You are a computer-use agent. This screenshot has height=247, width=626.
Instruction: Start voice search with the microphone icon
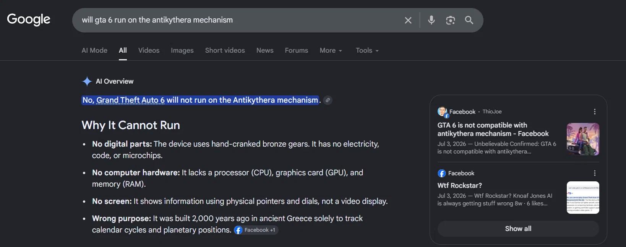click(x=431, y=20)
